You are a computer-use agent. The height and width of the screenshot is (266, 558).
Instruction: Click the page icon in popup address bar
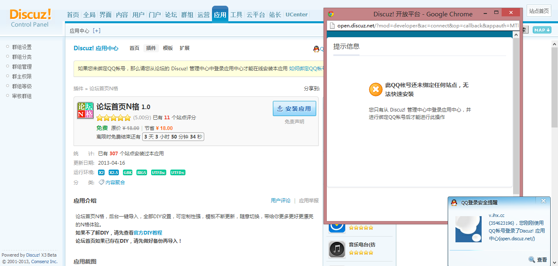pos(332,26)
